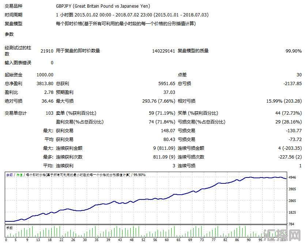Click the green 净值 legend label

coord(18,175)
